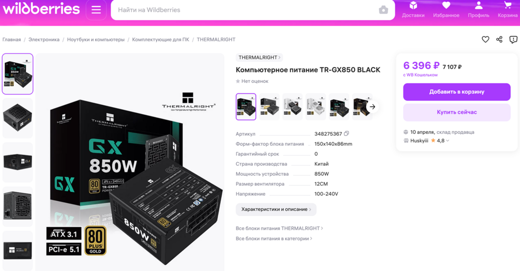
Task: Go to Электроника breadcrumb
Action: [44, 40]
